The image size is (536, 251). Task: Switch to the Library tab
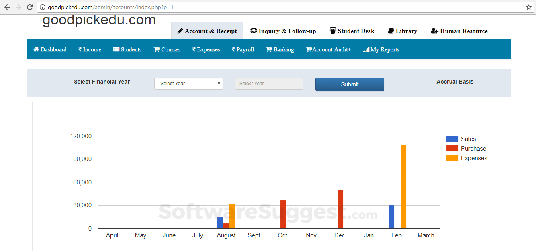coord(403,31)
